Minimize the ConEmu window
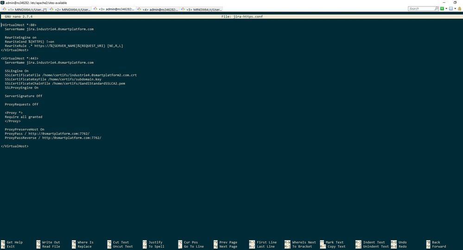 pyautogui.click(x=444, y=2)
